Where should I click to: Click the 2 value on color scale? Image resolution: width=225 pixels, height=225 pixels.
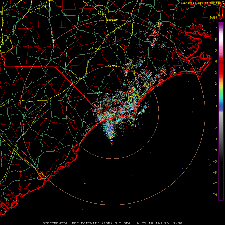[216, 84]
